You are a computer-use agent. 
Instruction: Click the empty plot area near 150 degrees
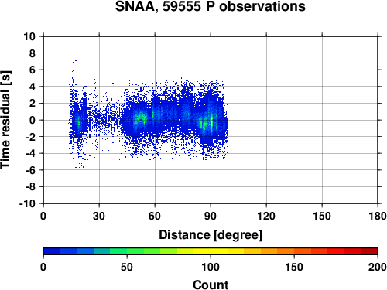(322, 120)
